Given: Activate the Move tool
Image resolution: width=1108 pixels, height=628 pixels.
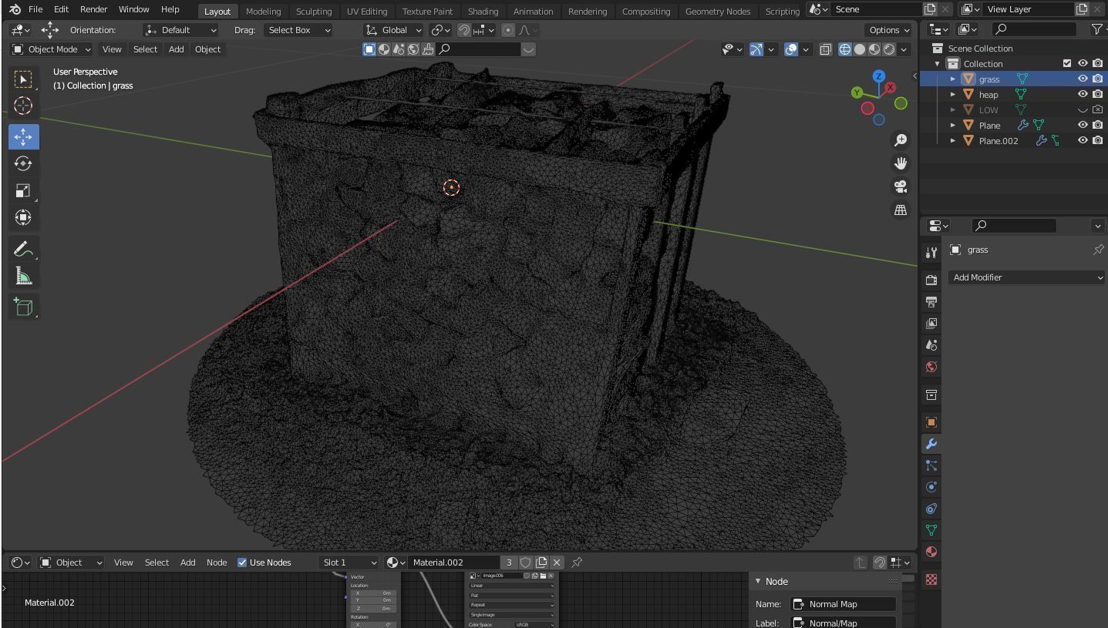Looking at the screenshot, I should point(23,136).
